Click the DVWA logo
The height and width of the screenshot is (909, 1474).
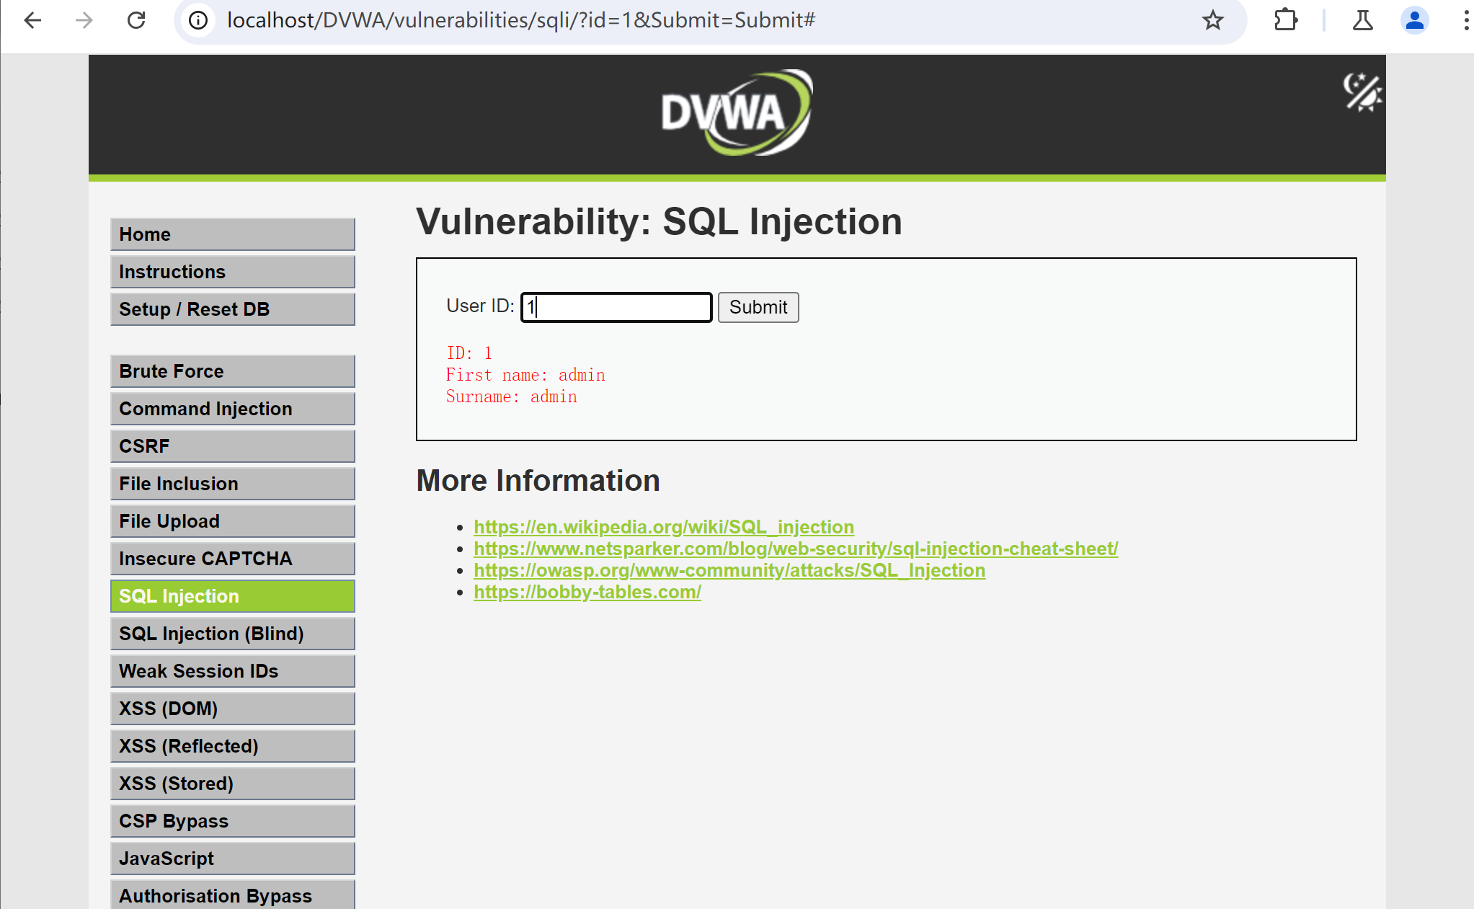(736, 112)
